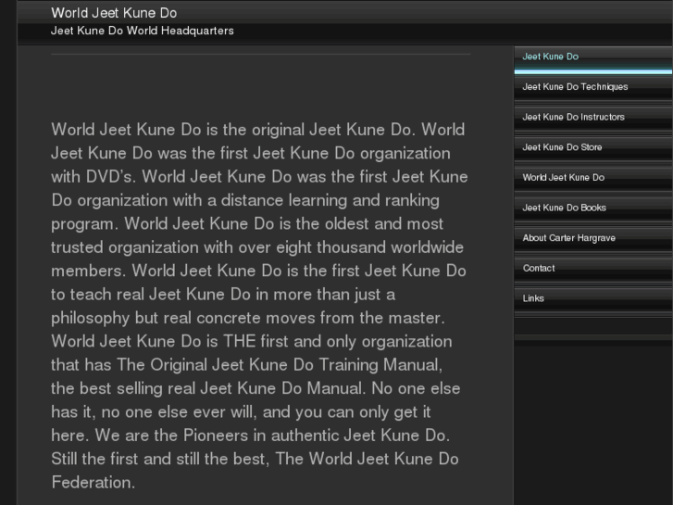Viewport: 673px width, 505px height.
Task: Open About Carter Hargrave page
Action: pos(593,237)
